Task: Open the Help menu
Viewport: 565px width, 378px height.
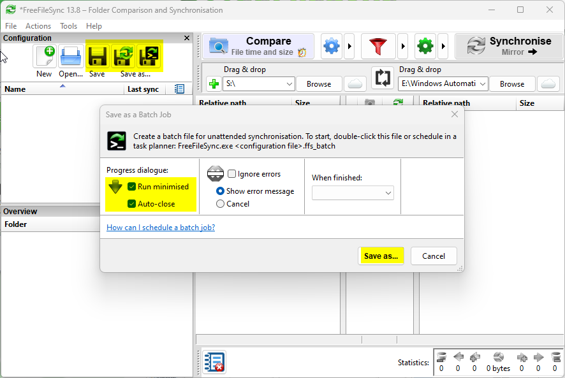Action: tap(94, 26)
